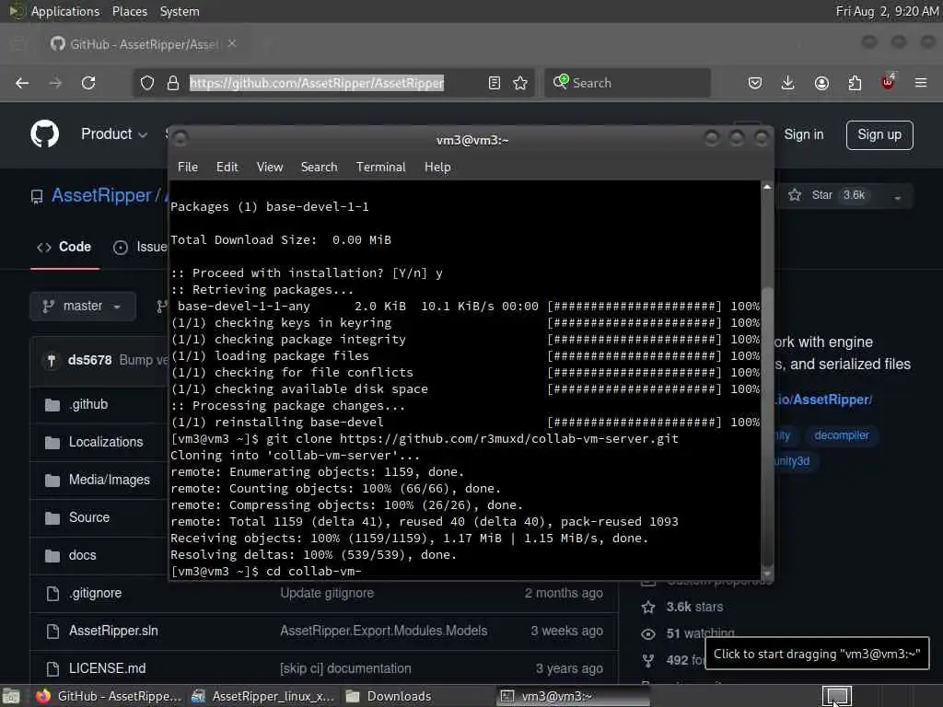Open the .gitignore file
Image resolution: width=943 pixels, height=707 pixels.
point(95,594)
